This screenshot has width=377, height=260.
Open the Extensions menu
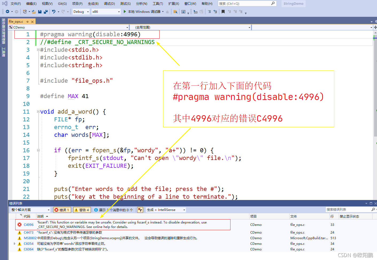tap(174, 3)
